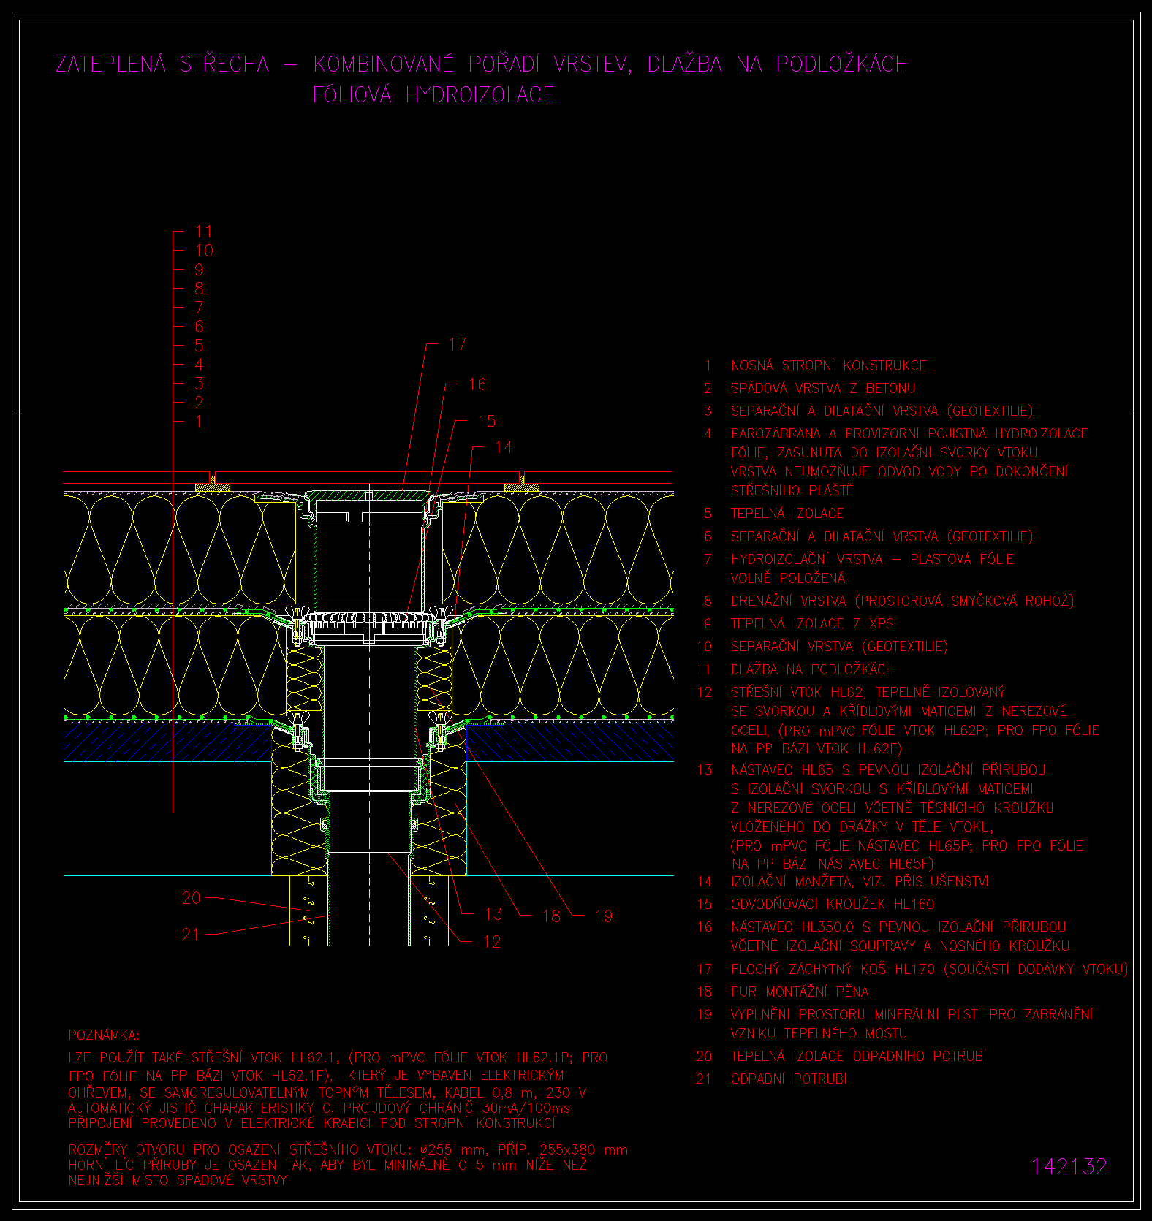Click the title line 'ZATEPLENÁ STŘECHA – KOMBINOVANÉ POŘADÍ VRSTEV'

click(343, 64)
